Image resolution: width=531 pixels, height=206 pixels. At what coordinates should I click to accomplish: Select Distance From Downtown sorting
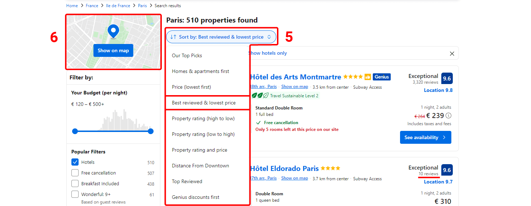tap(200, 166)
